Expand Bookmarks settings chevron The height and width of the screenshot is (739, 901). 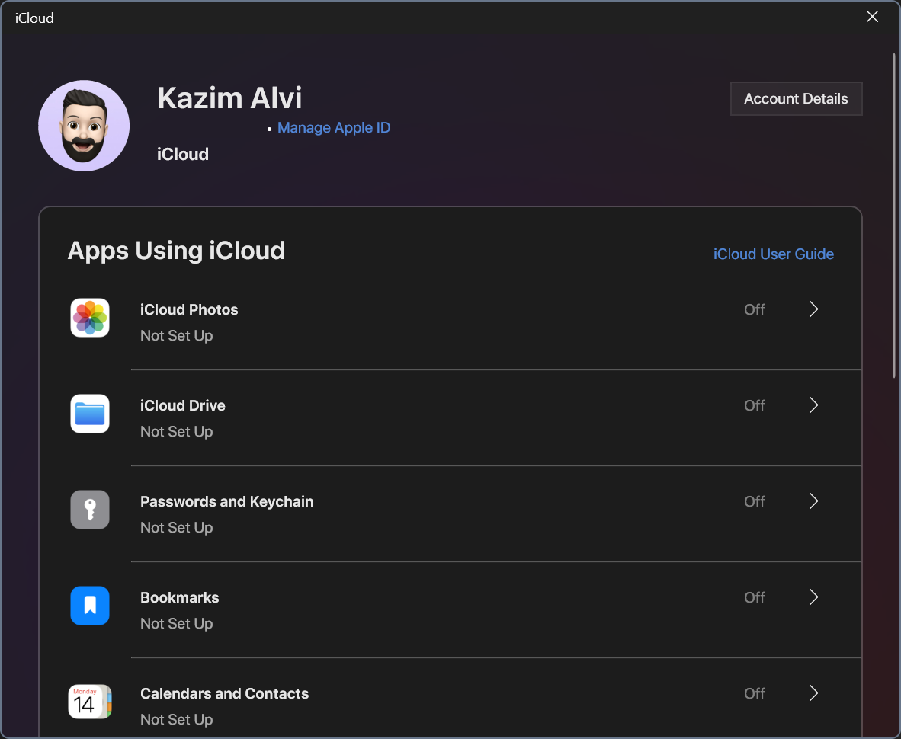(813, 597)
